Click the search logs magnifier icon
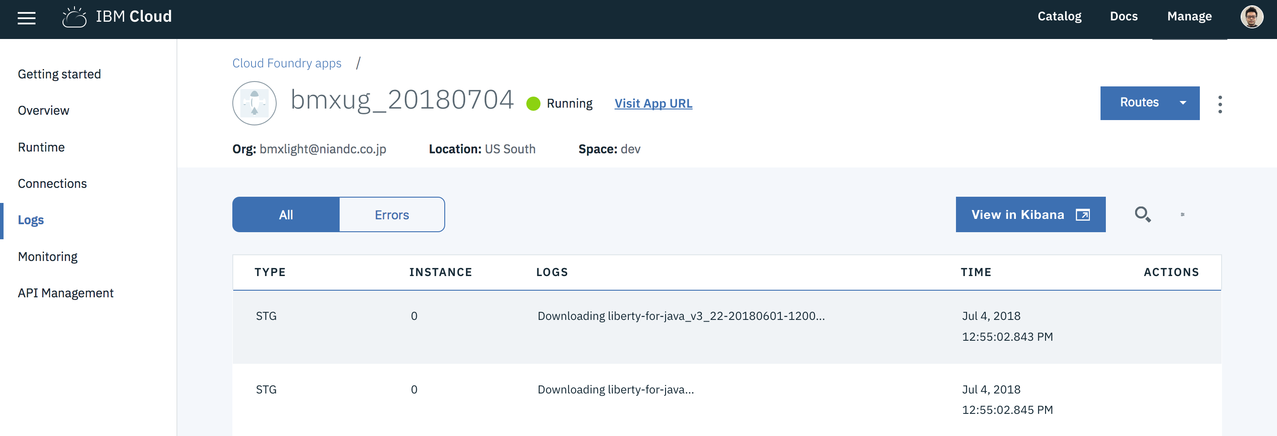Screen dimensions: 1277x436 [x=1143, y=214]
